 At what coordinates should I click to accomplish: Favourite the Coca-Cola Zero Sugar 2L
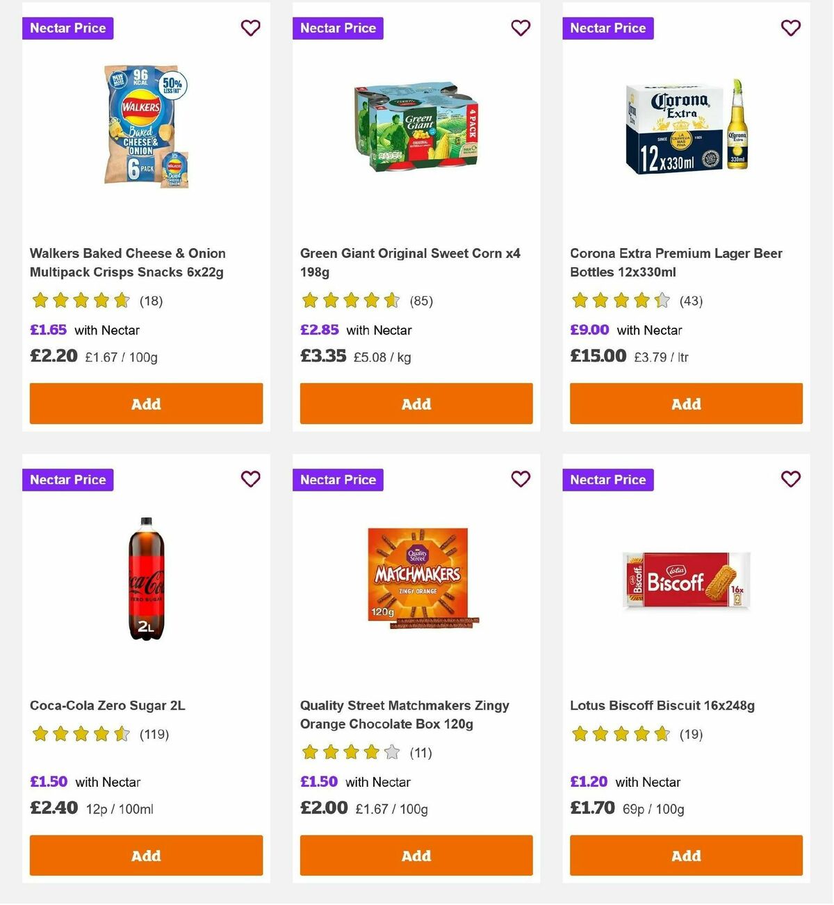click(x=250, y=479)
